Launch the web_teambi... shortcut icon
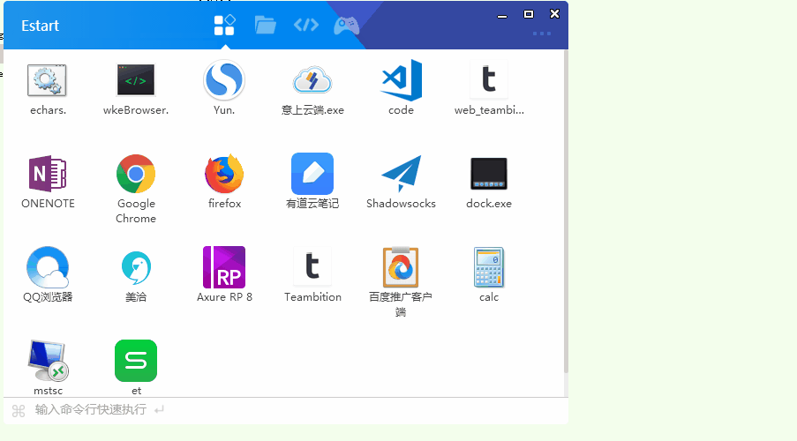Viewport: 797px width, 441px height. click(x=489, y=79)
